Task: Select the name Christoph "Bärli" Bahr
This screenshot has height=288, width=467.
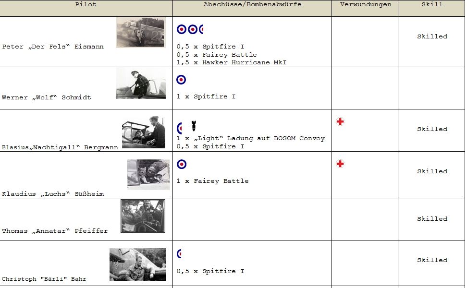Action: click(x=44, y=279)
